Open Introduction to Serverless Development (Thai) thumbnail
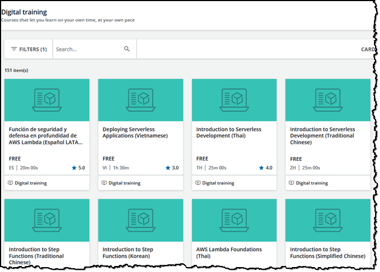Viewport: 380px width, 272px height. (234, 100)
